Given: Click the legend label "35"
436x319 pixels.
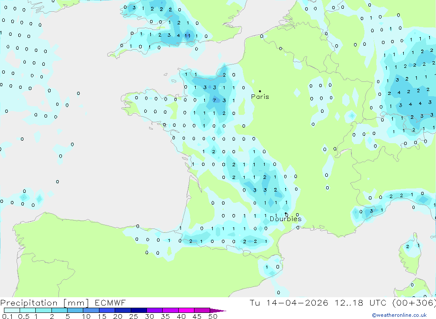Looking at the screenshot, I should 165,316.
